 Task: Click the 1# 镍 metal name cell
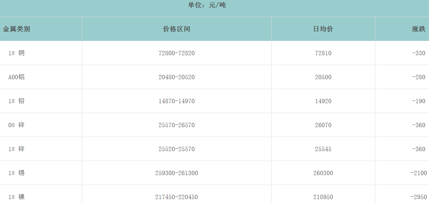click(x=16, y=197)
